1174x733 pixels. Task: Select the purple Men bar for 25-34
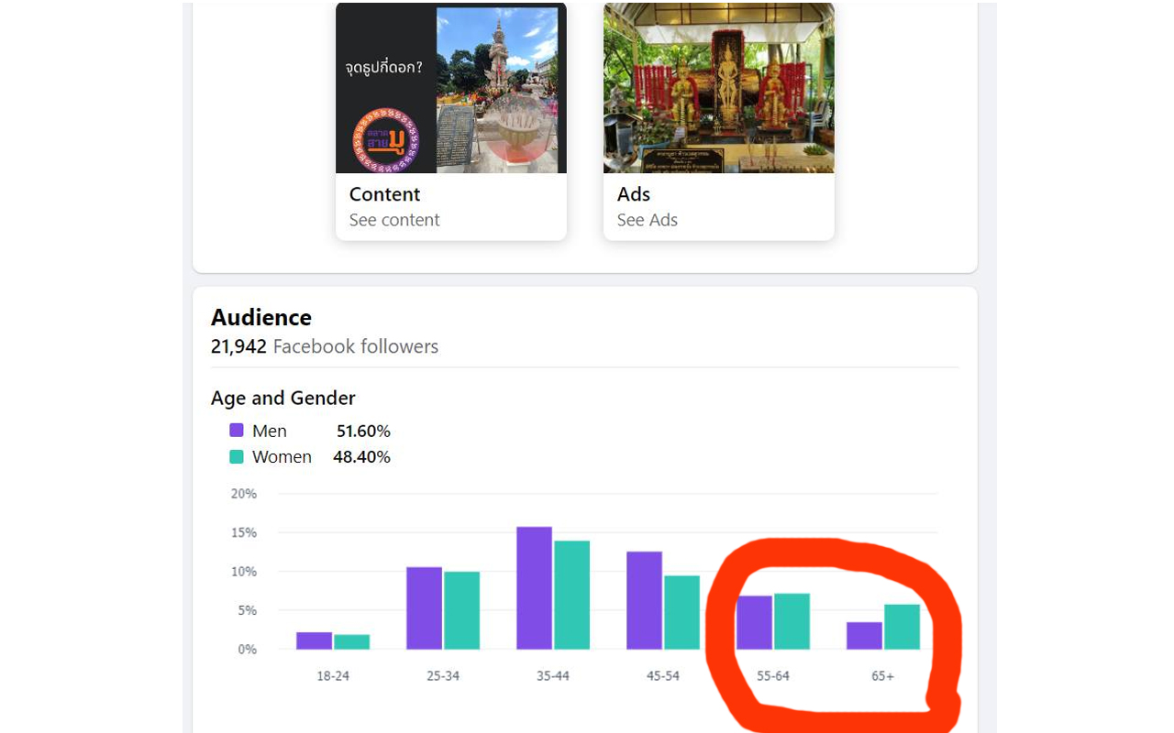pos(425,608)
